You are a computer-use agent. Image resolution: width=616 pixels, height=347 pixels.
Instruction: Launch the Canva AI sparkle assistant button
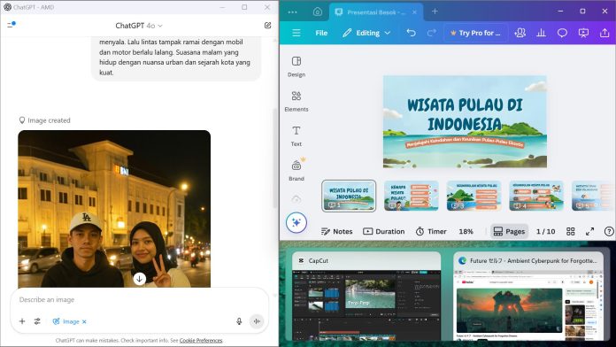[296, 223]
